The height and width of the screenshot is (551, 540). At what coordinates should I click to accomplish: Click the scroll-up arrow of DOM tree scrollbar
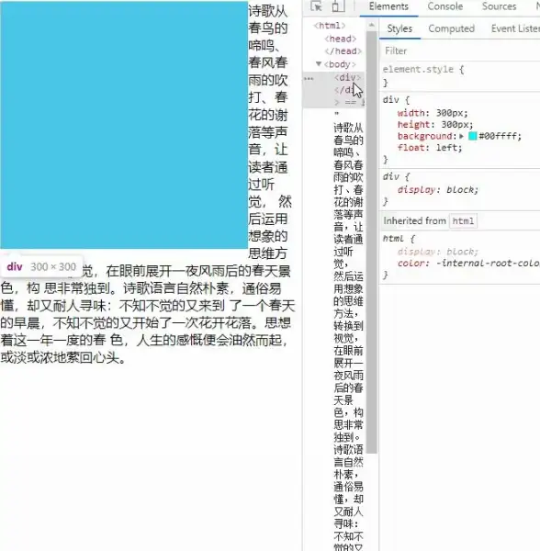click(x=371, y=26)
